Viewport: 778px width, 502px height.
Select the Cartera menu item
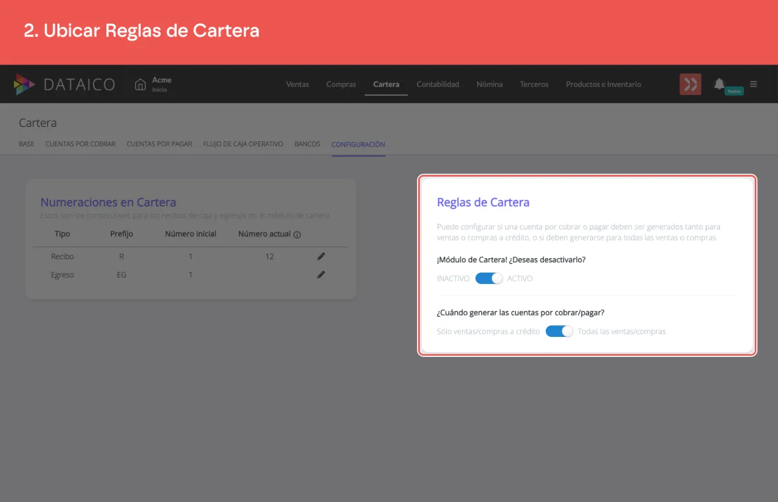point(386,84)
